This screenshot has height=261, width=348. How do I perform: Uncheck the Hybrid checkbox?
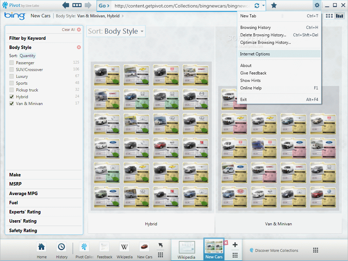(12, 97)
